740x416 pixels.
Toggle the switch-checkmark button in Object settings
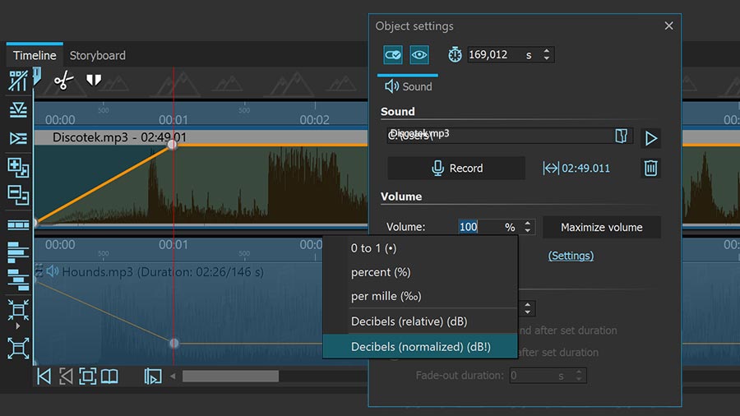point(393,54)
